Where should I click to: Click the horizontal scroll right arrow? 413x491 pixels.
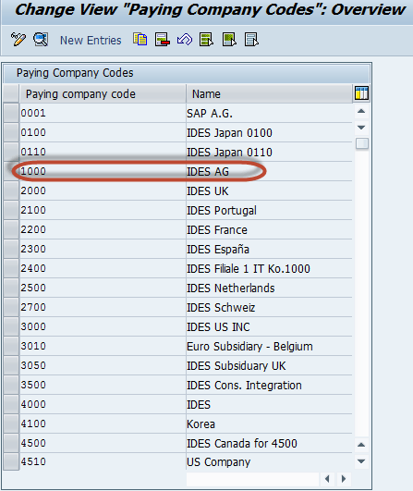click(x=344, y=479)
